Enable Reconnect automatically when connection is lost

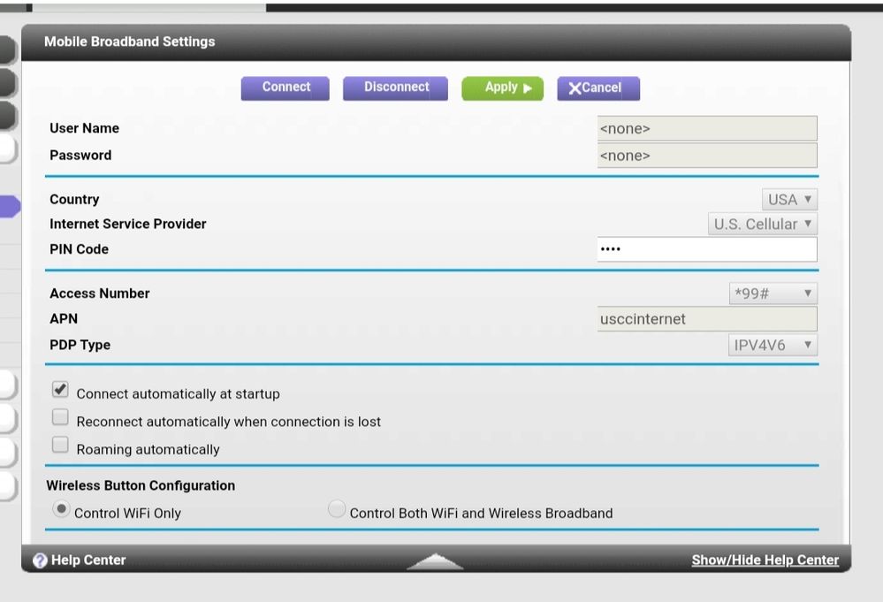(x=60, y=418)
